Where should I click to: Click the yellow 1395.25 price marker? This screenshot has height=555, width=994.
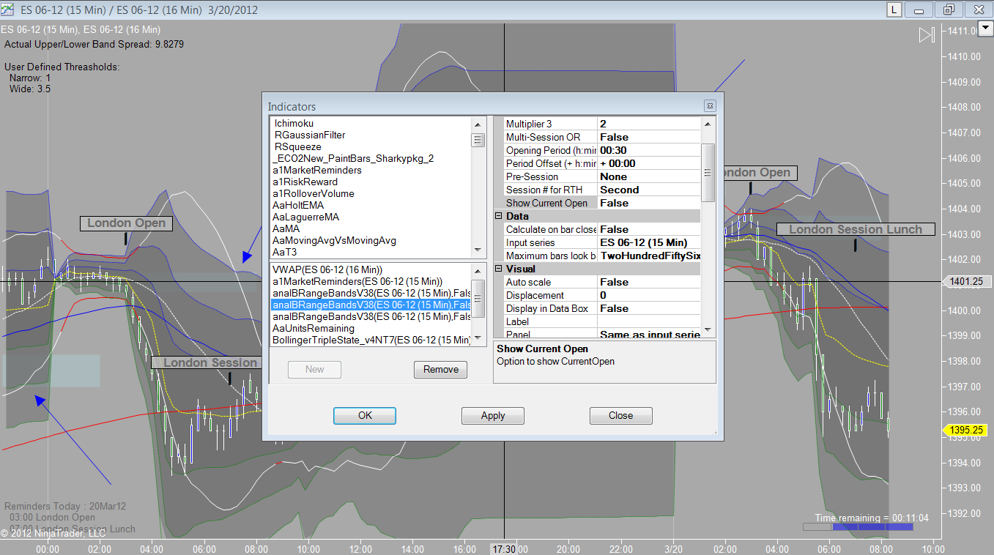pos(963,431)
